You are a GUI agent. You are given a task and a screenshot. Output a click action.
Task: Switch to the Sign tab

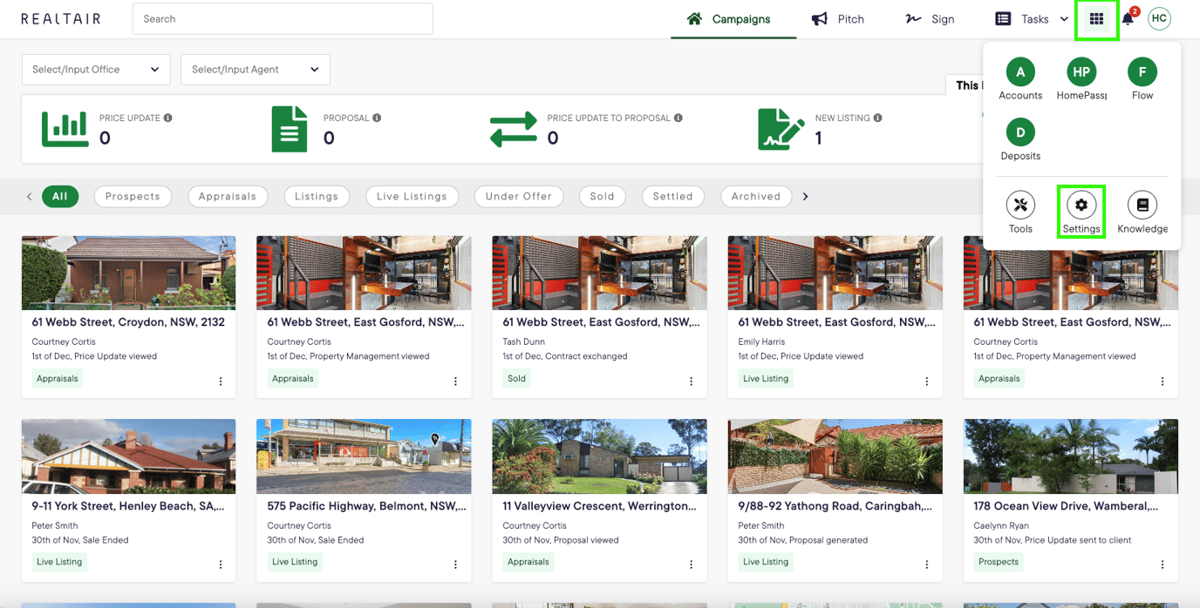tap(930, 18)
